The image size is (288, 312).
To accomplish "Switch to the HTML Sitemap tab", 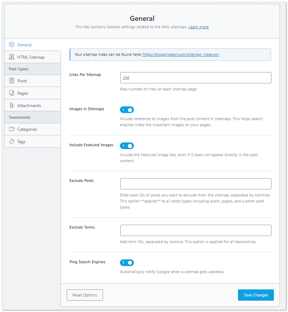I will pos(32,57).
